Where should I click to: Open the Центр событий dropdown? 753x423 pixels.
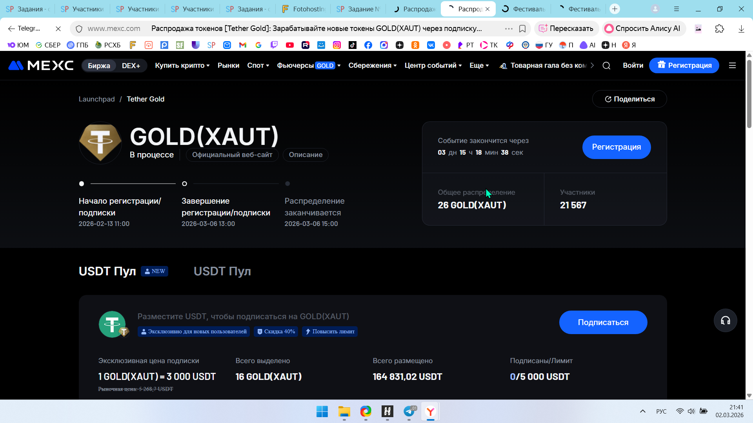433,65
